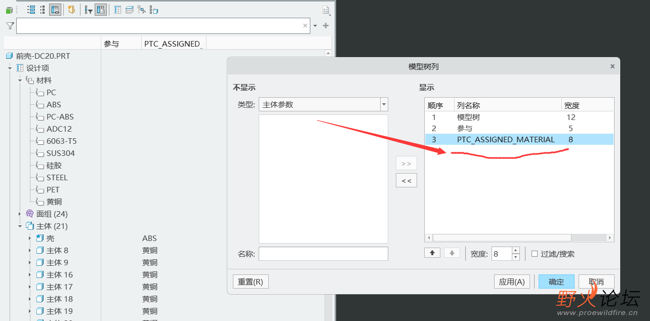650x321 pixels.
Task: Expand the 壳 body node
Action: (x=30, y=238)
